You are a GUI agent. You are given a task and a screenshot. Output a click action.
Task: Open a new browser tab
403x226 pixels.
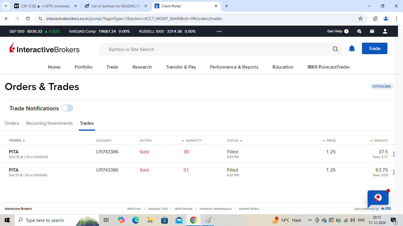(x=227, y=6)
